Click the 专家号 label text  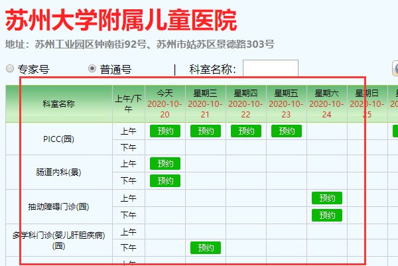(x=34, y=69)
